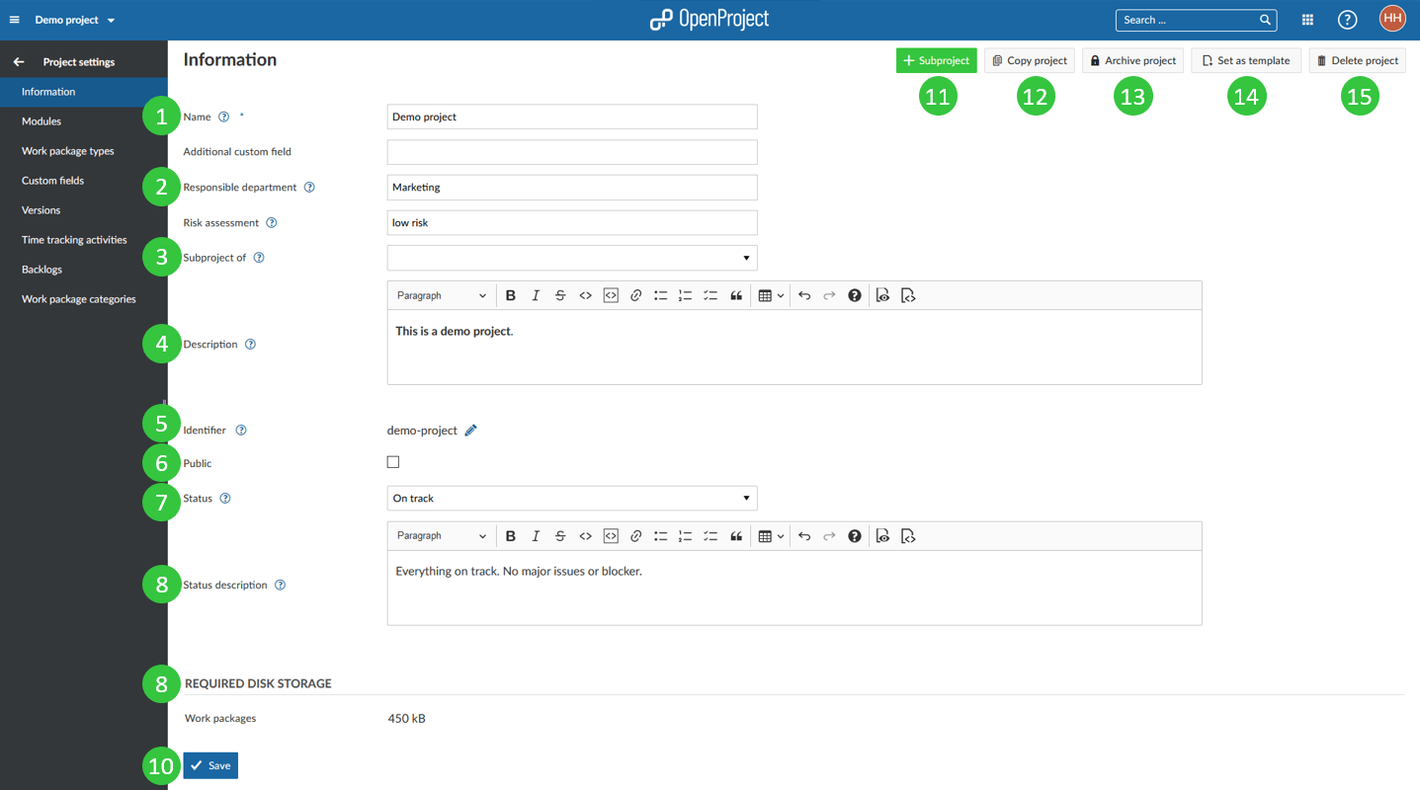Toggle inline code in Description editor
This screenshot has height=790, width=1420.
(586, 295)
